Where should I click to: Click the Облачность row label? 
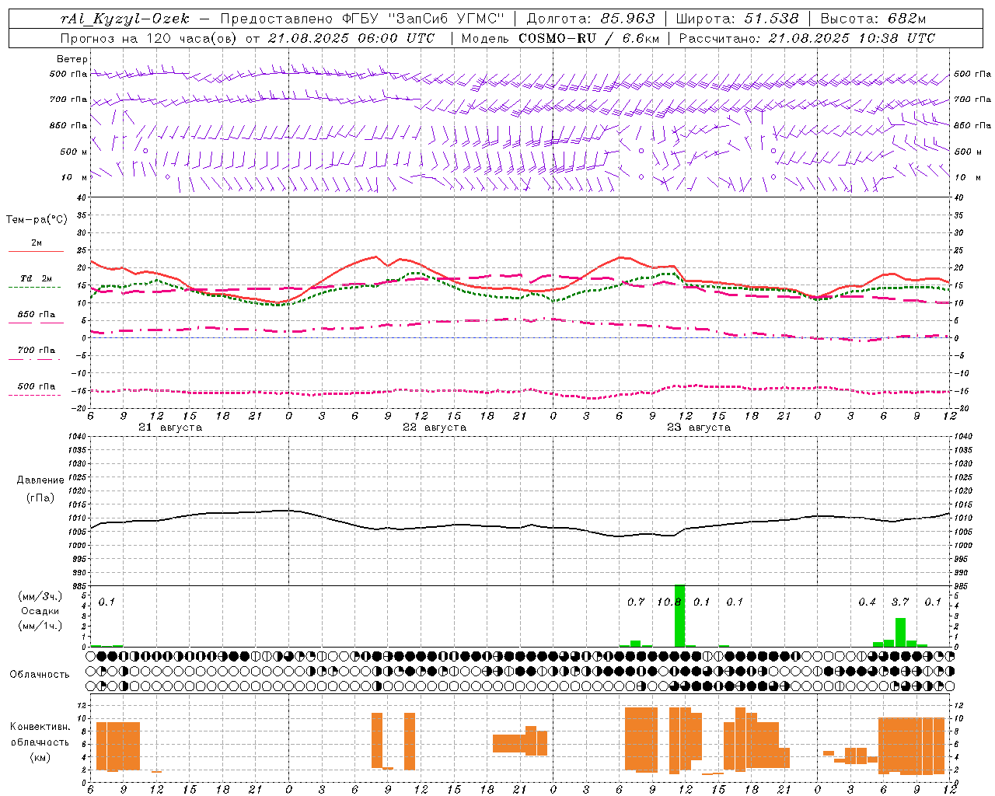pos(40,674)
